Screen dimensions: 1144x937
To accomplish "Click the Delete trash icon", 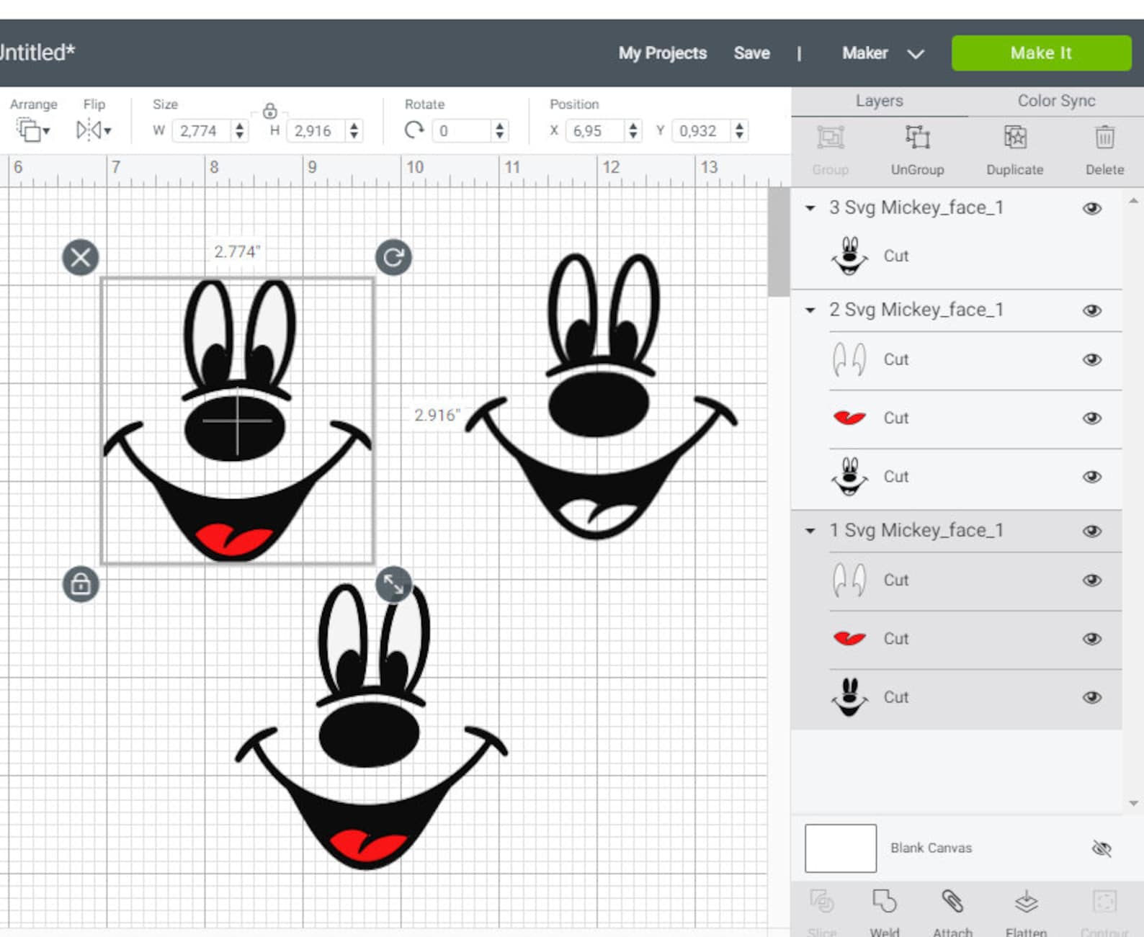I will (1104, 138).
